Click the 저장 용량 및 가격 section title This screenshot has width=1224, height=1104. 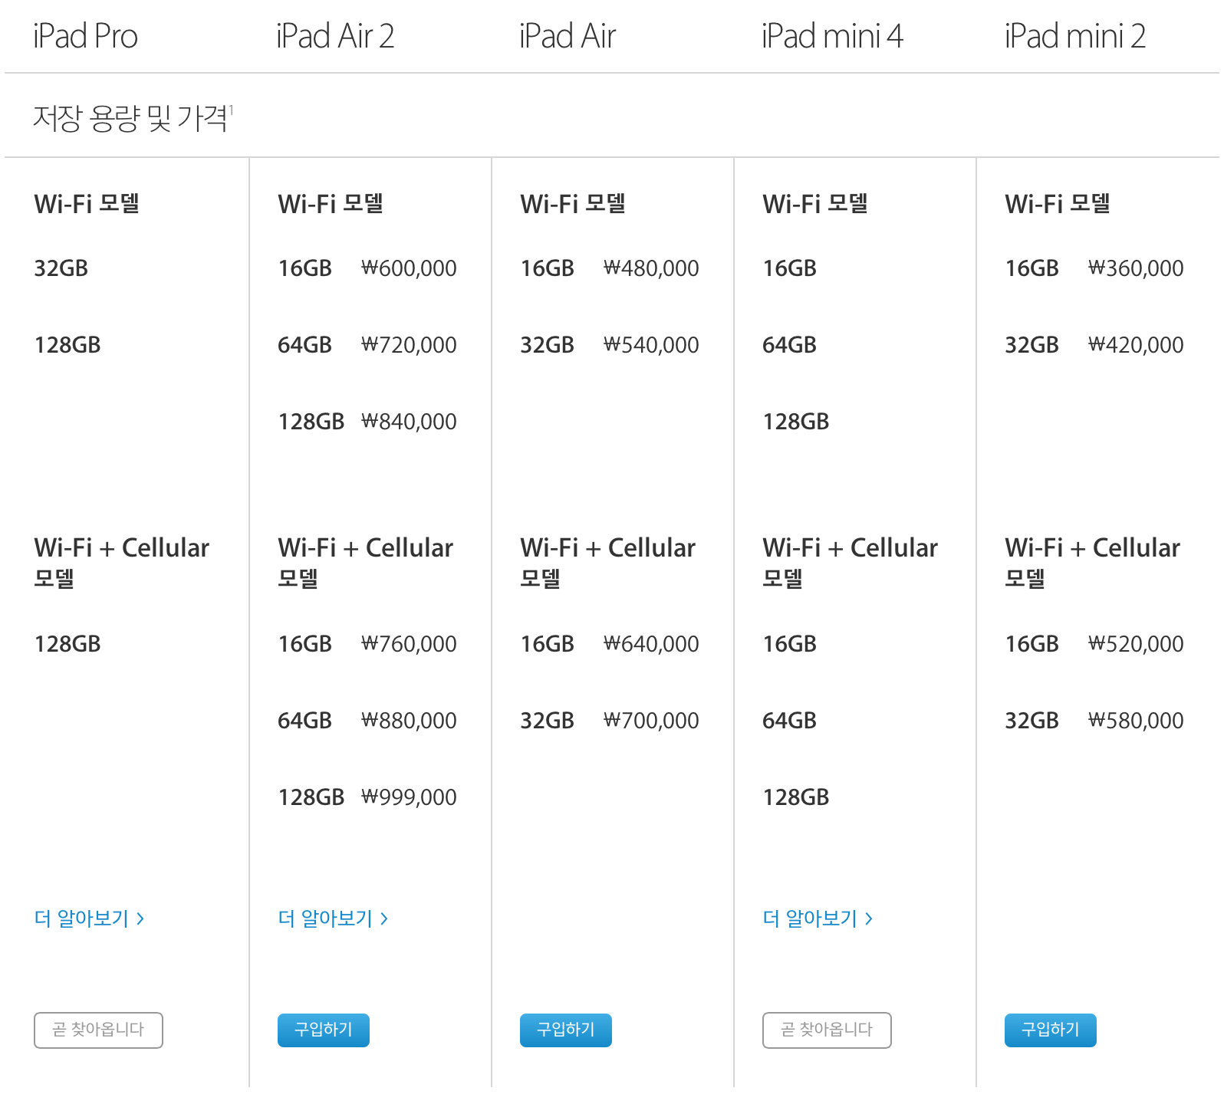[130, 118]
